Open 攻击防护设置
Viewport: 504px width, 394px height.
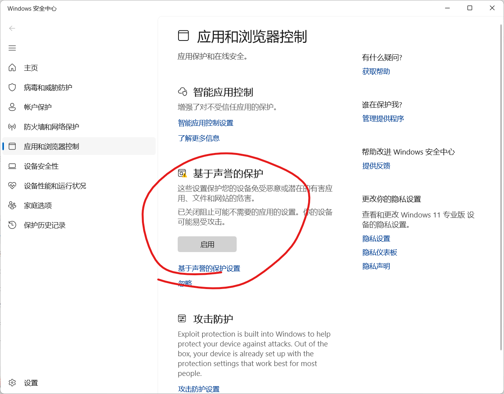point(199,388)
